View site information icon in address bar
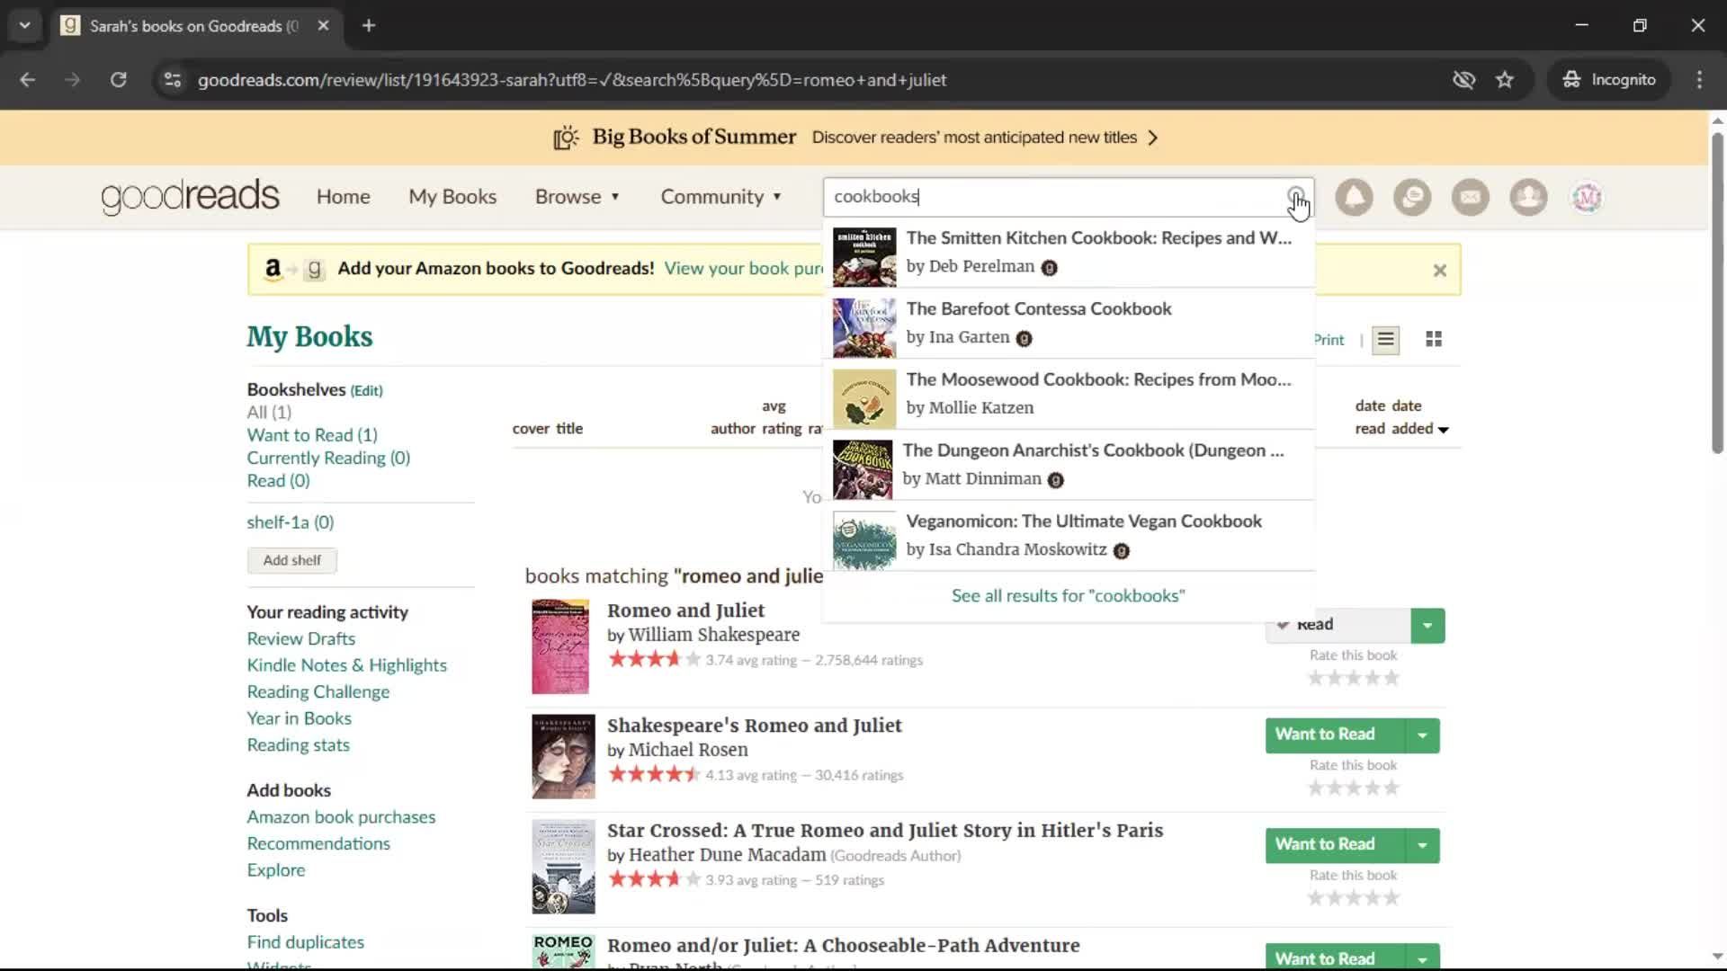The image size is (1727, 971). [x=172, y=80]
